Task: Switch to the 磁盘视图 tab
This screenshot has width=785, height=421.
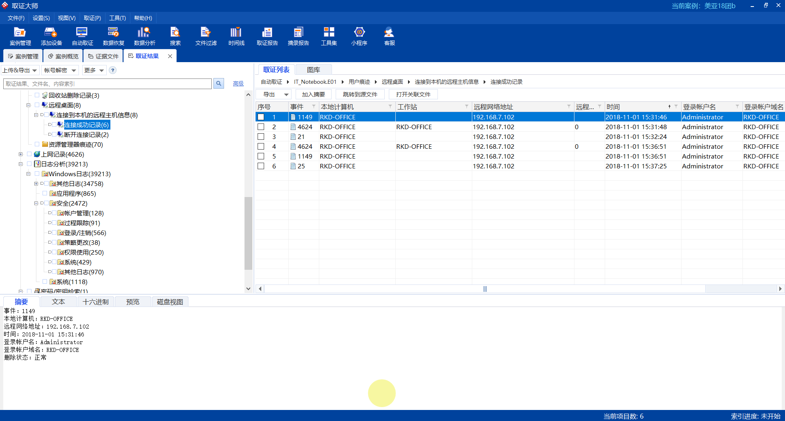Action: pyautogui.click(x=170, y=302)
